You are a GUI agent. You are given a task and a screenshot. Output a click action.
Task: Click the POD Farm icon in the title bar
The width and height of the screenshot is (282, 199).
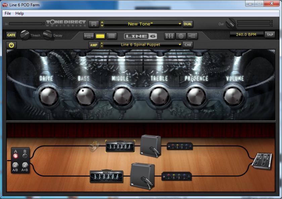point(5,5)
